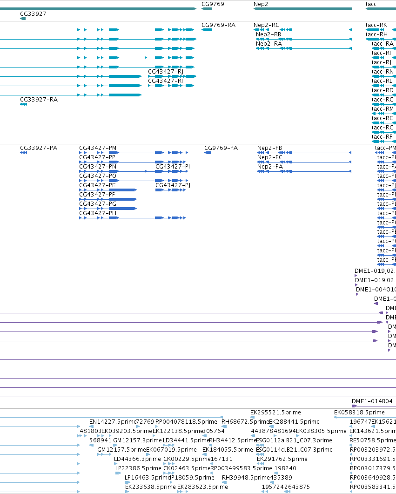Click the CG9769-RA transcript label

coord(218,25)
